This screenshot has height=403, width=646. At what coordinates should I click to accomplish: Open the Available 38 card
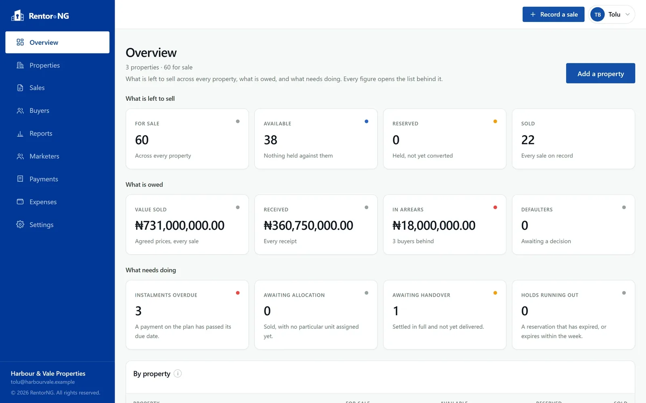click(x=316, y=139)
